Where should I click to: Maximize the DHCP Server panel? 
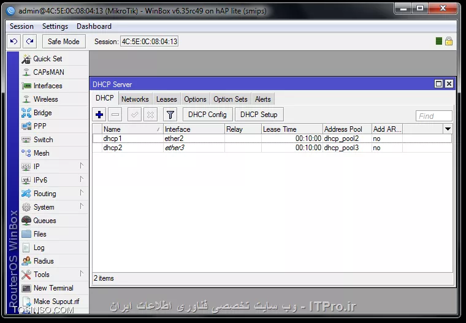[438, 84]
